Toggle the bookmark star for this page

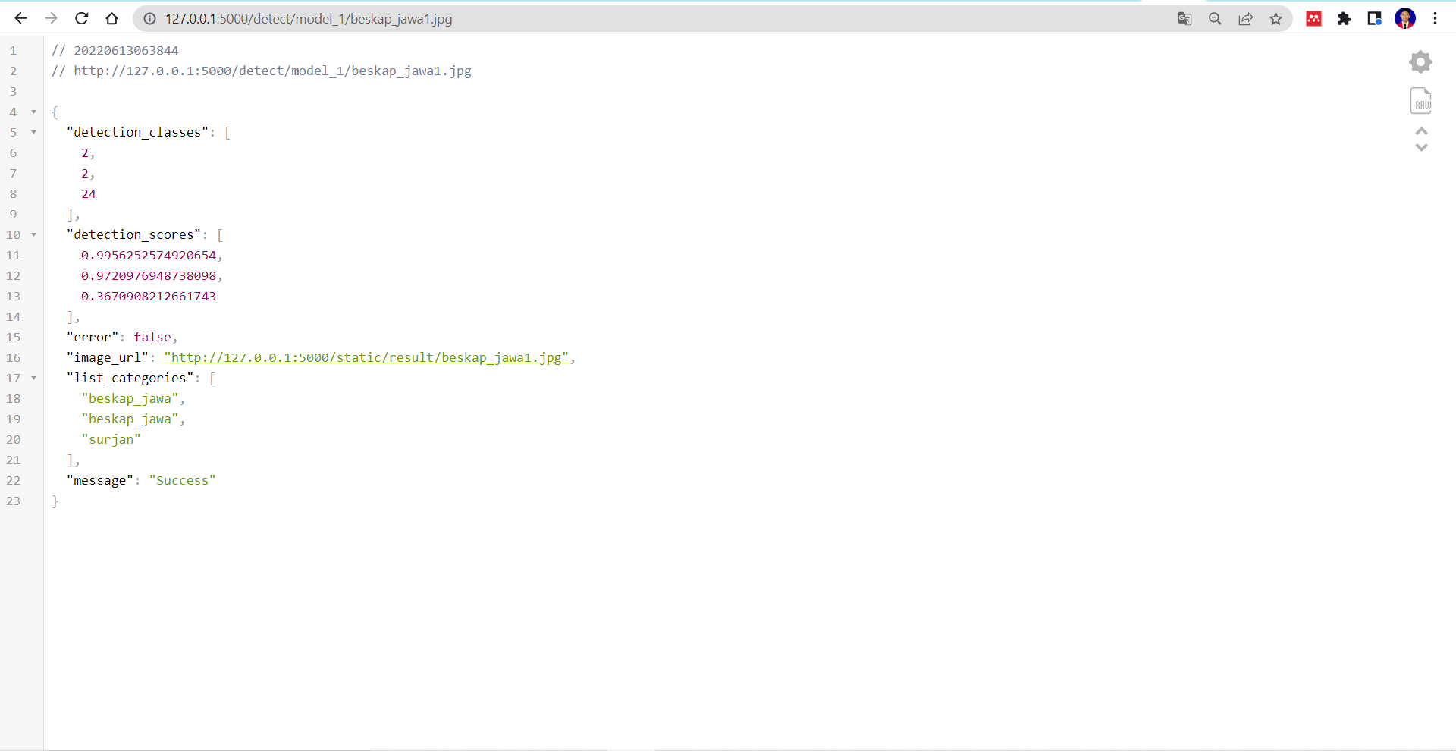click(1276, 18)
